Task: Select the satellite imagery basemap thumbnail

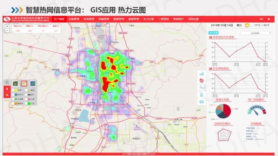Action: coord(15,83)
